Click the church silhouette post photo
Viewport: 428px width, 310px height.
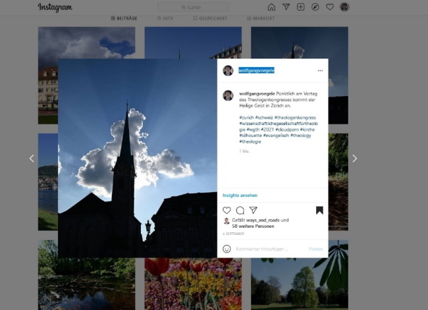[138, 158]
